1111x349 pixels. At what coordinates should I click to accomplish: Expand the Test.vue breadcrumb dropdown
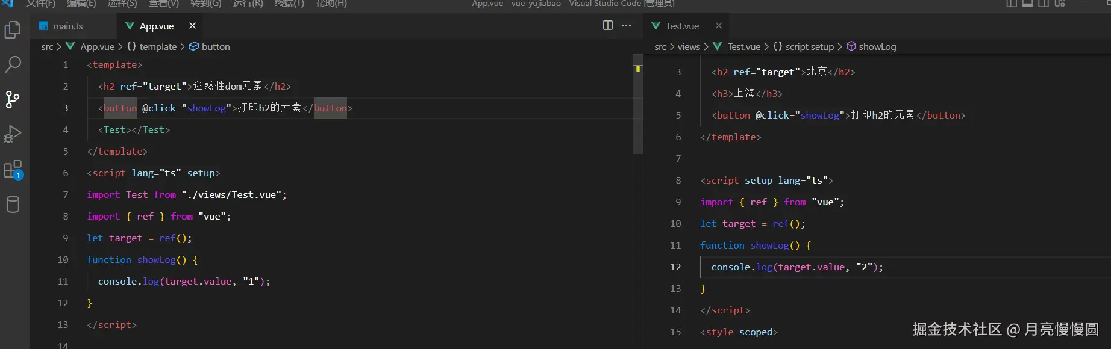(x=743, y=46)
